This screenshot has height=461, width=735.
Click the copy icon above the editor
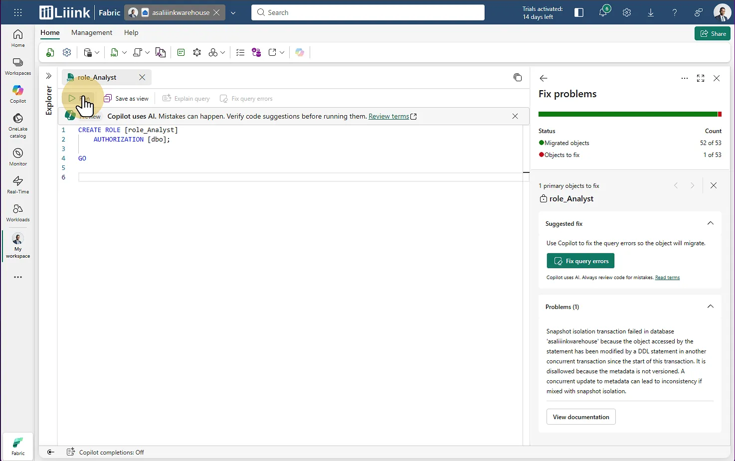click(518, 77)
